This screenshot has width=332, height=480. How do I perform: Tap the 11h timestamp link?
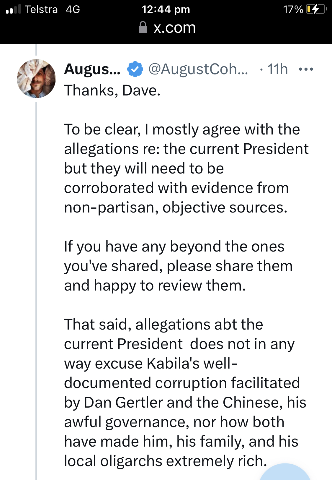click(x=277, y=69)
